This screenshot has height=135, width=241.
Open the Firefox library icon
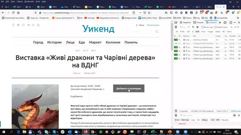(x=166, y=13)
